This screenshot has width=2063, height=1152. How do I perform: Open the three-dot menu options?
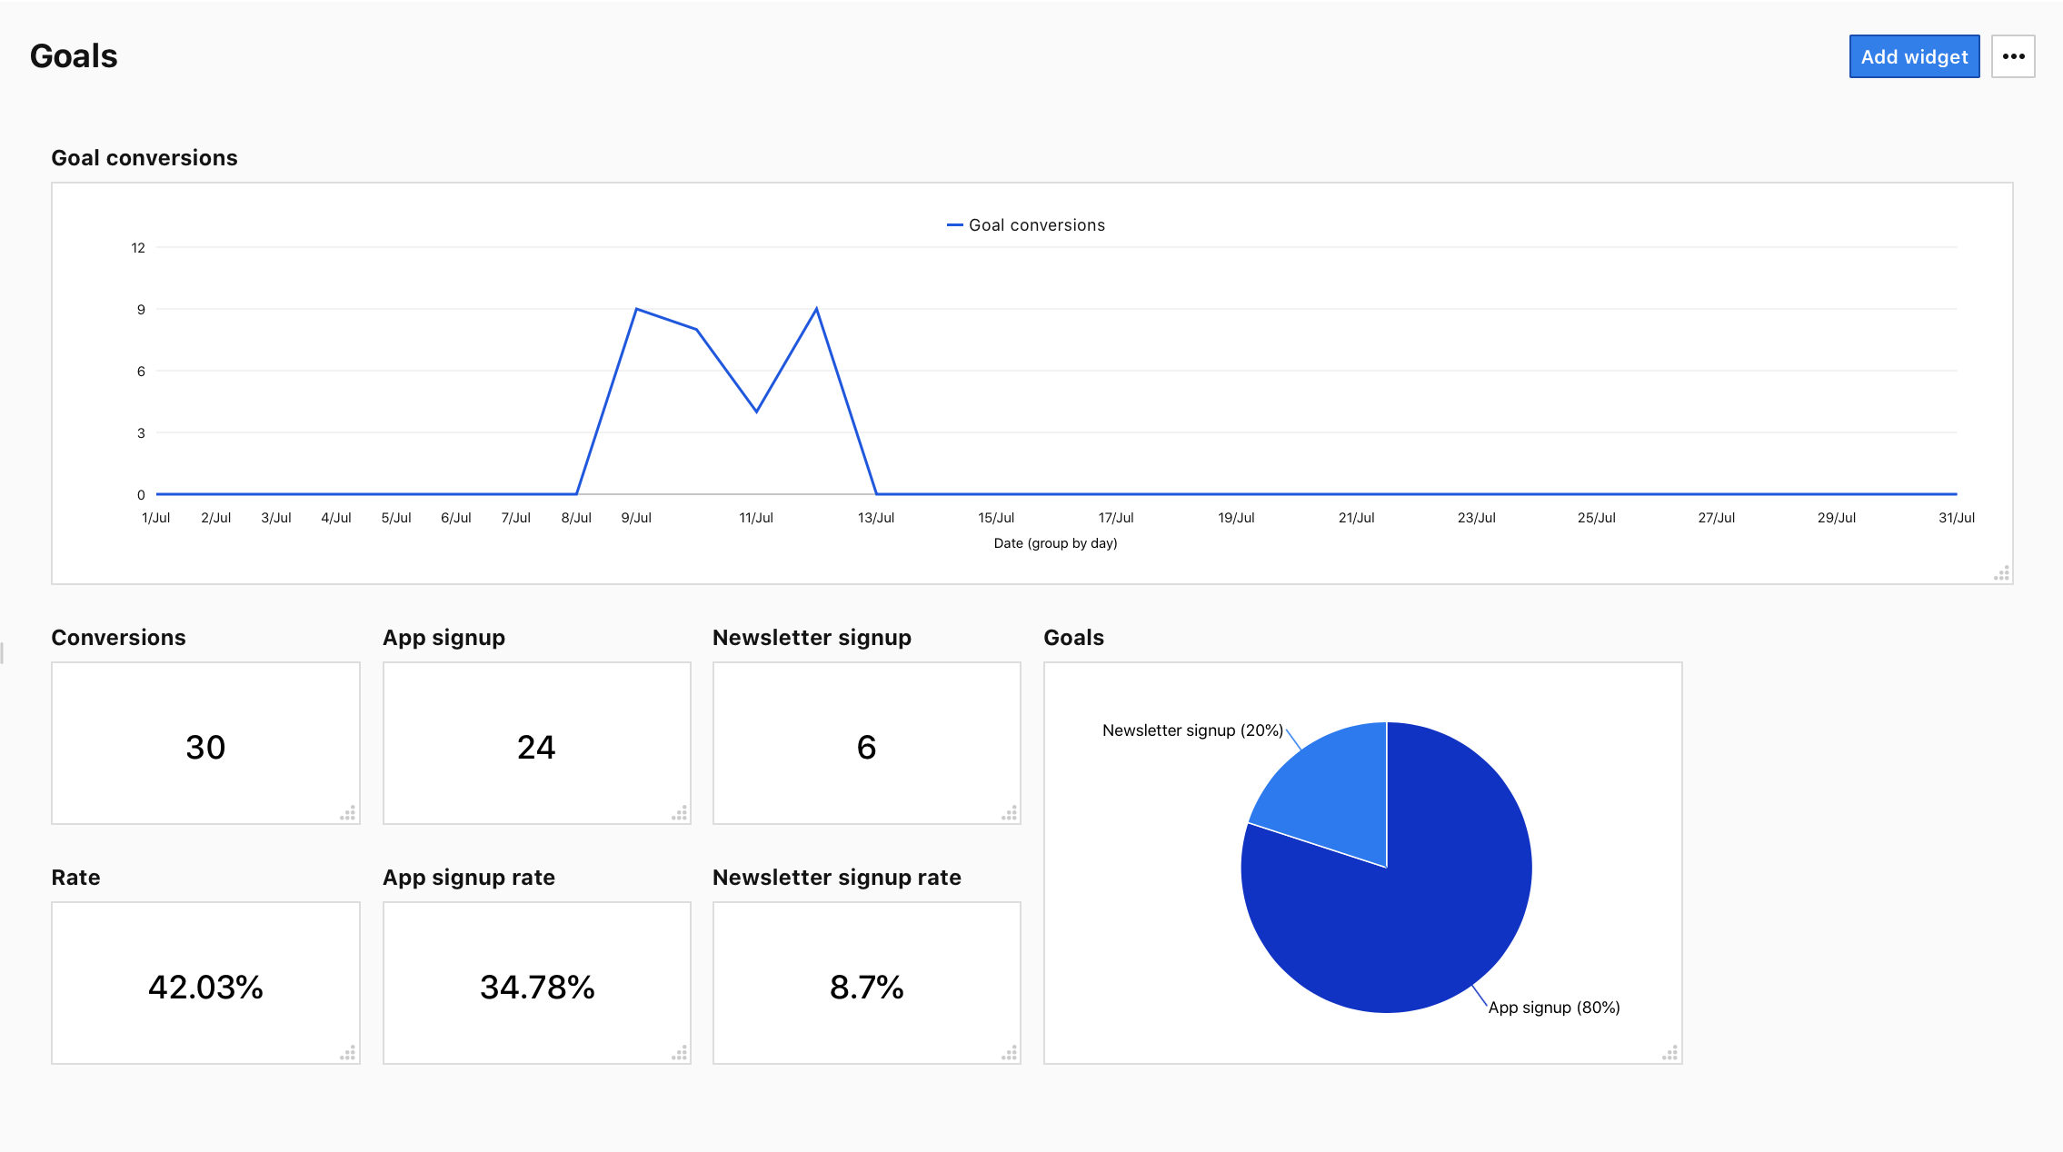[x=2013, y=56]
